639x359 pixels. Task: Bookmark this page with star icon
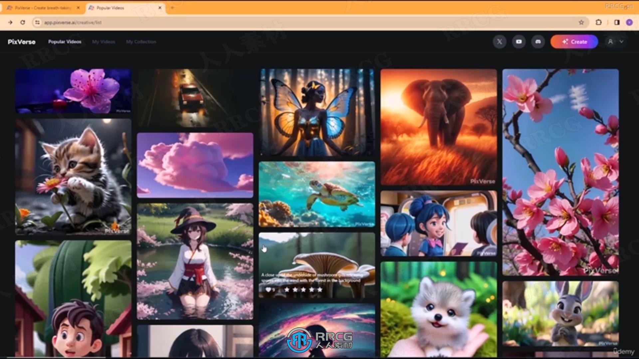581,22
